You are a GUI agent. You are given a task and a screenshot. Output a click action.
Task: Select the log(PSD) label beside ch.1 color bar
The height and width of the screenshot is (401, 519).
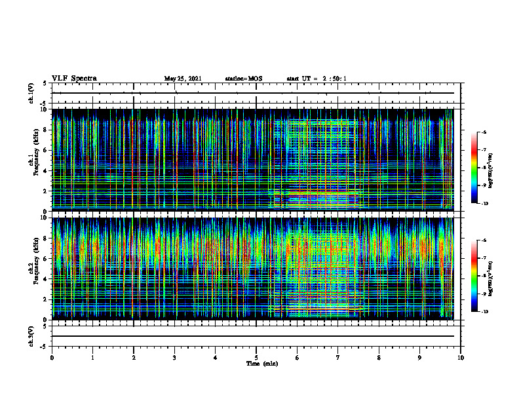[x=491, y=171]
